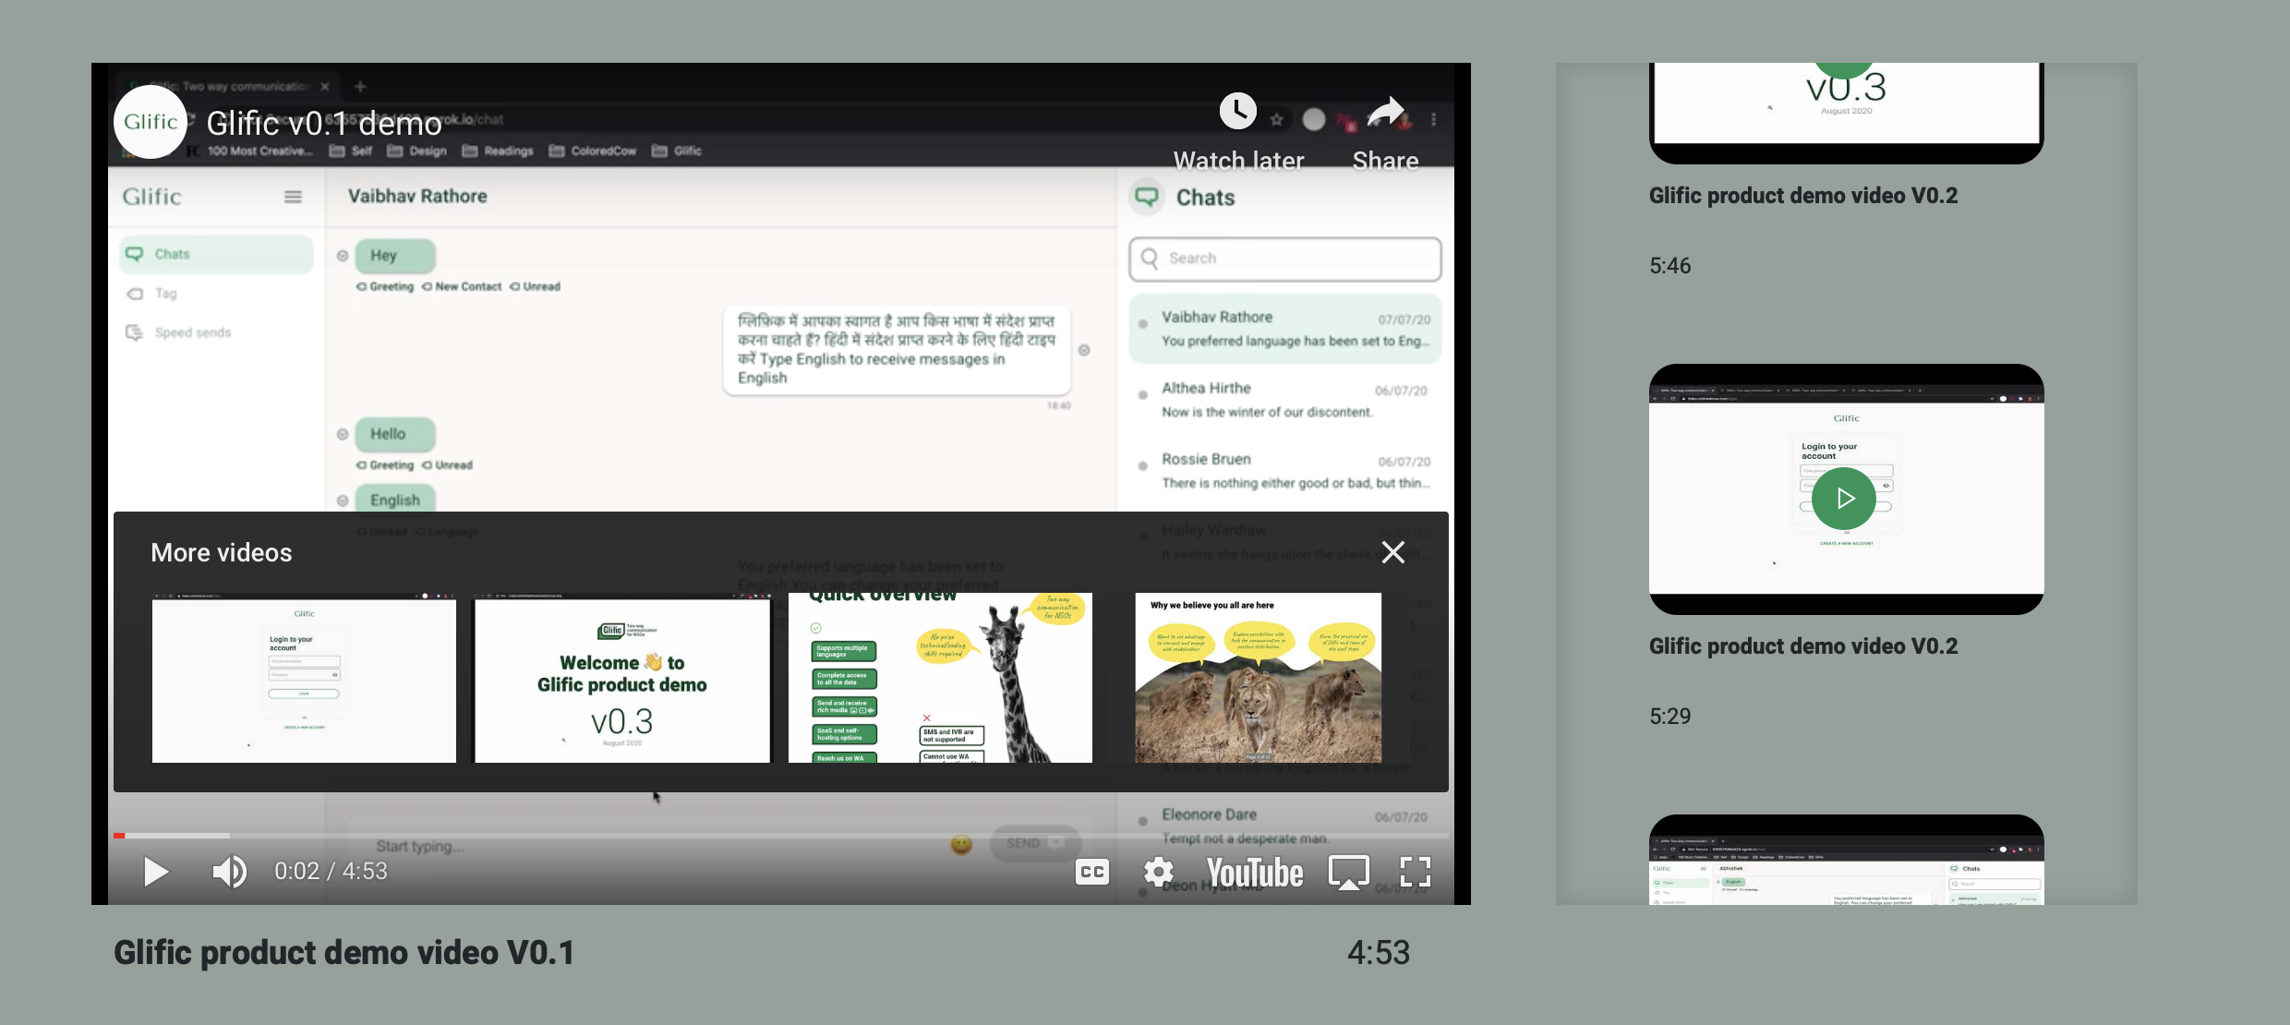
Task: Open the lions suggested video thumbnail
Action: point(1258,679)
